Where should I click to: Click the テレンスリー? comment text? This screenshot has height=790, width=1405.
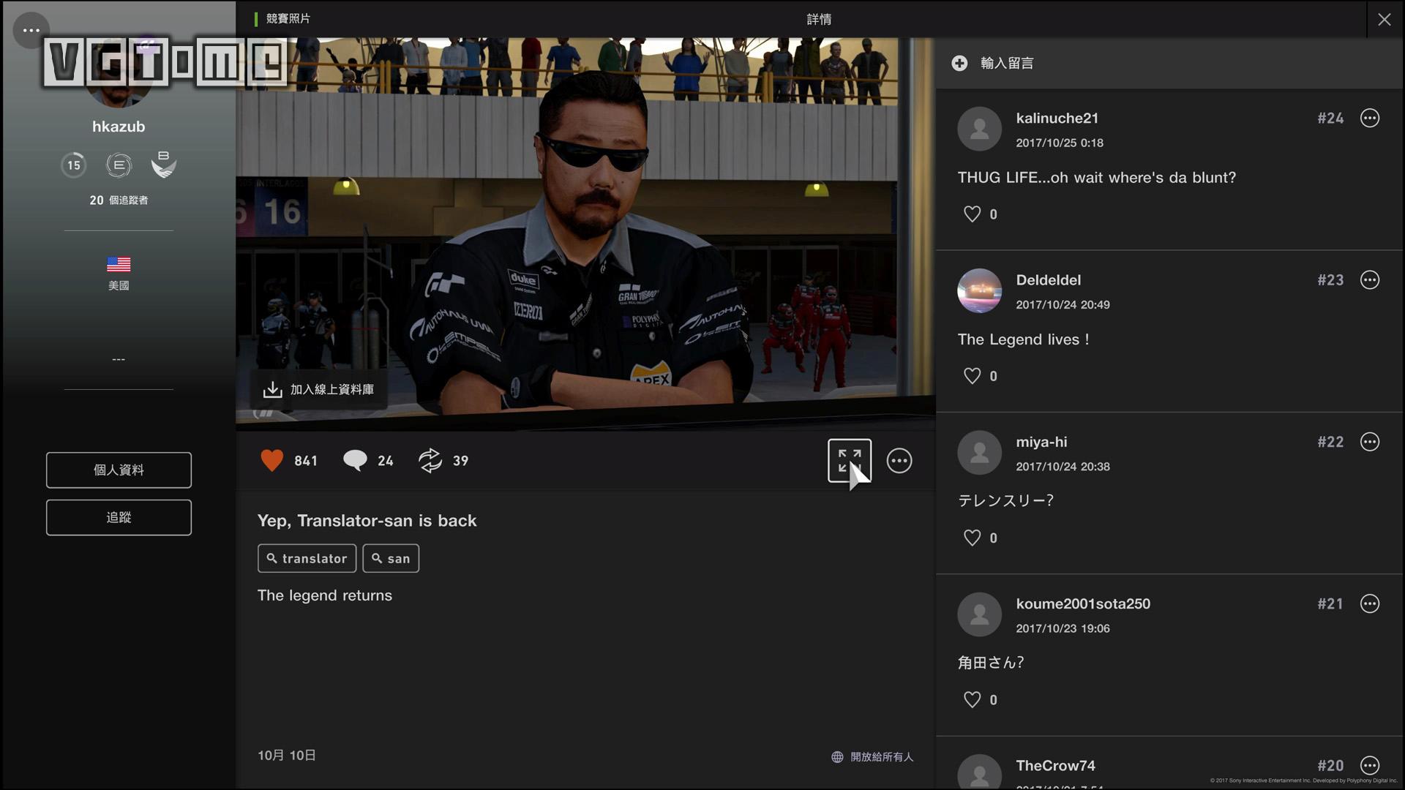(1005, 501)
